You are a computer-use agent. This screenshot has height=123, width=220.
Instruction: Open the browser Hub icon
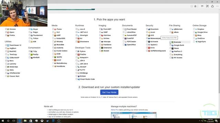coord(202,6)
